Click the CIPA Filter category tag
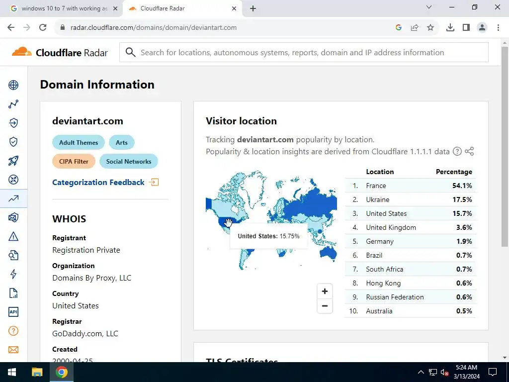The width and height of the screenshot is (509, 382). tap(74, 162)
